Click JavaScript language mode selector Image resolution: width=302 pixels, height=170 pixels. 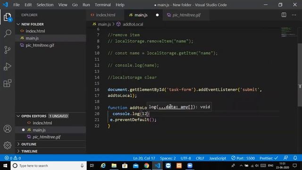click(x=218, y=158)
